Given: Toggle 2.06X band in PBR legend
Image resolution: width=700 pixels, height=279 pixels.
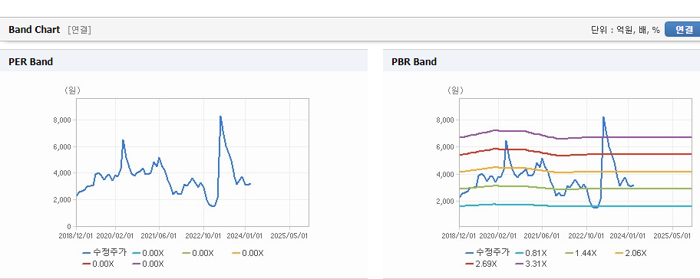Looking at the screenshot, I should (x=631, y=253).
